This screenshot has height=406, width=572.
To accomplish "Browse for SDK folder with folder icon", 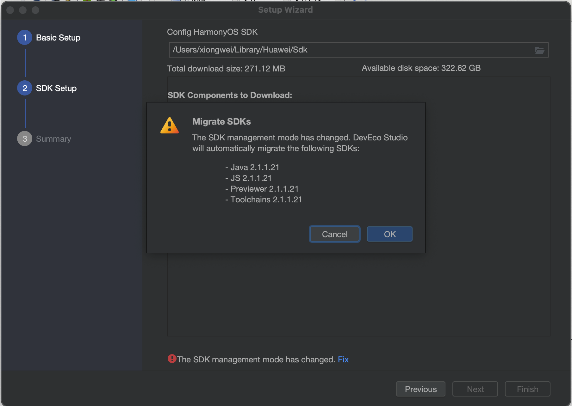I will (x=539, y=50).
